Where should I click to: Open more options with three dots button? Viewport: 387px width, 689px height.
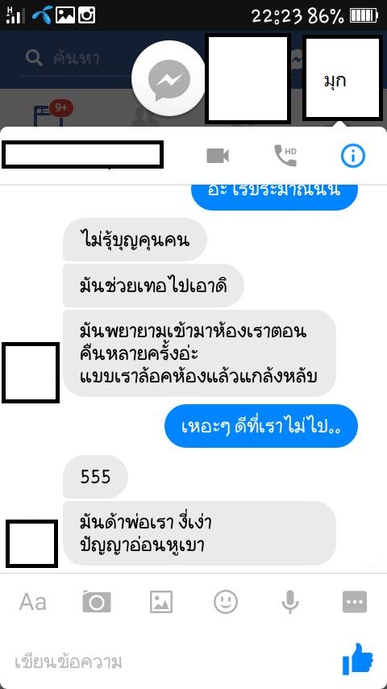355,602
